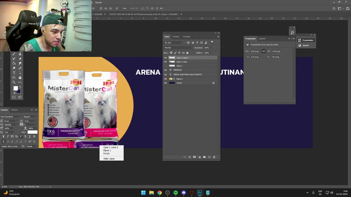Open the extra tools three-dots button
Screen dimensions: 351x197
coord(20,82)
